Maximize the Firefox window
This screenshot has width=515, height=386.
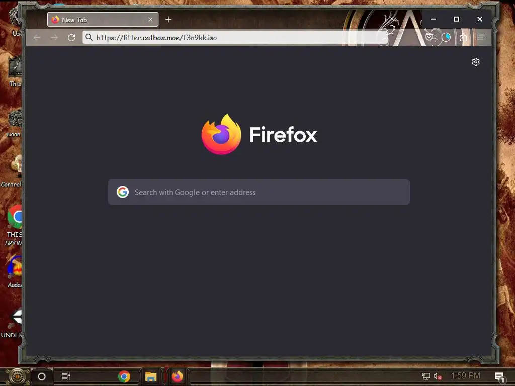pos(457,19)
